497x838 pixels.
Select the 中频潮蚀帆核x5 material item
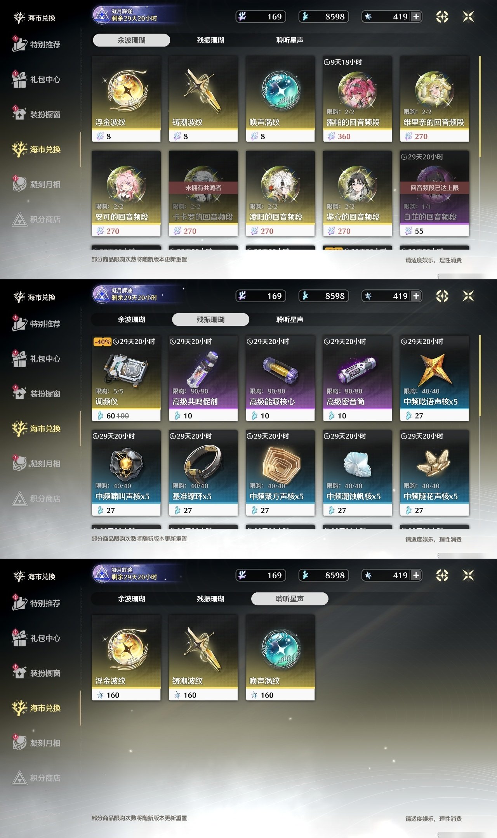click(357, 473)
